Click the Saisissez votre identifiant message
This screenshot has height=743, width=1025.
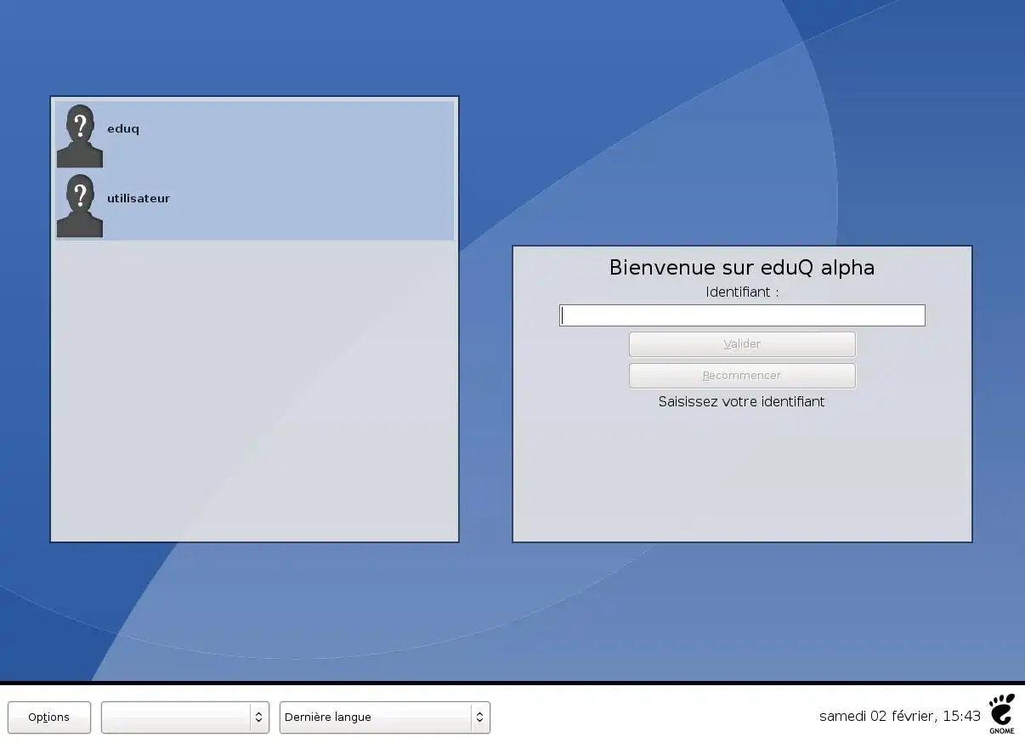click(x=742, y=401)
